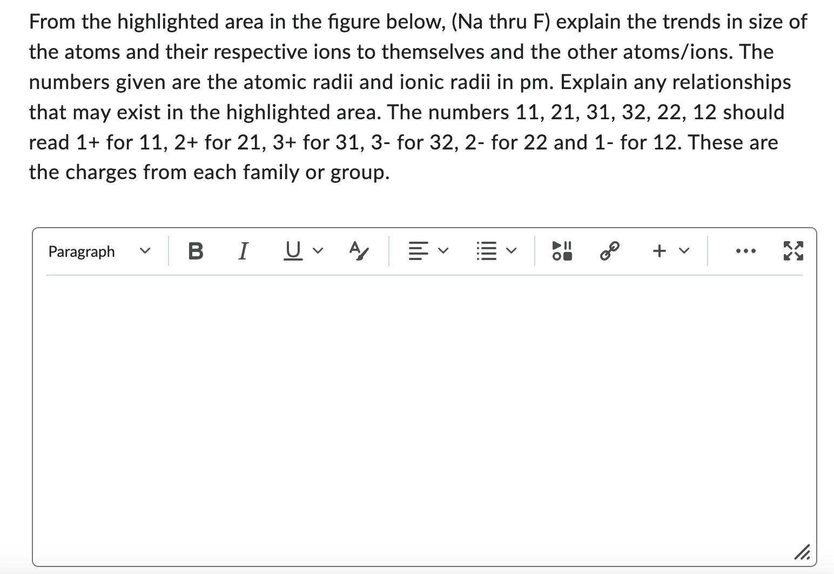Viewport: 834px width, 574px height.
Task: Open the list options chevron
Action: [510, 250]
